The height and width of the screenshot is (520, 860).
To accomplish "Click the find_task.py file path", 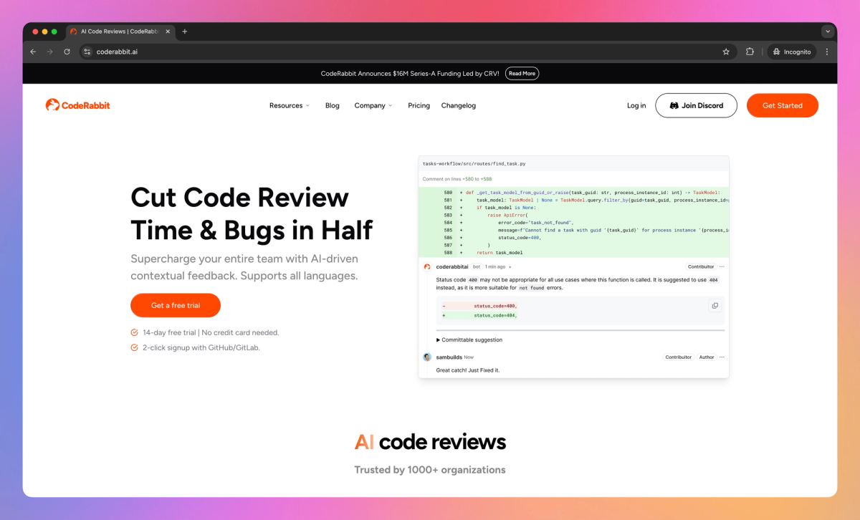I will pyautogui.click(x=474, y=163).
